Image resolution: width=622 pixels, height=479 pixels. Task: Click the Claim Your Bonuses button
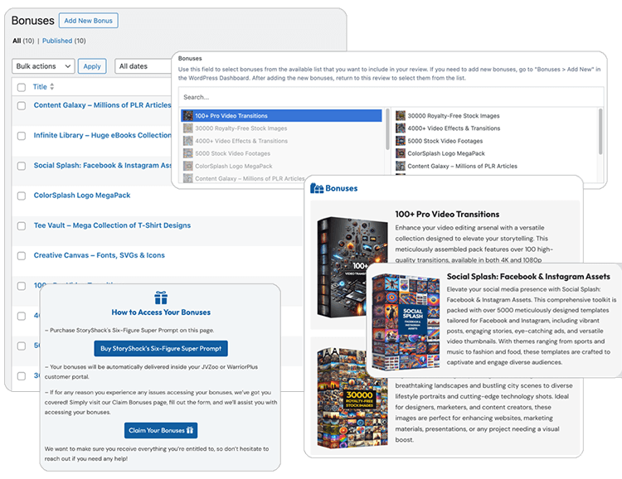(x=161, y=430)
